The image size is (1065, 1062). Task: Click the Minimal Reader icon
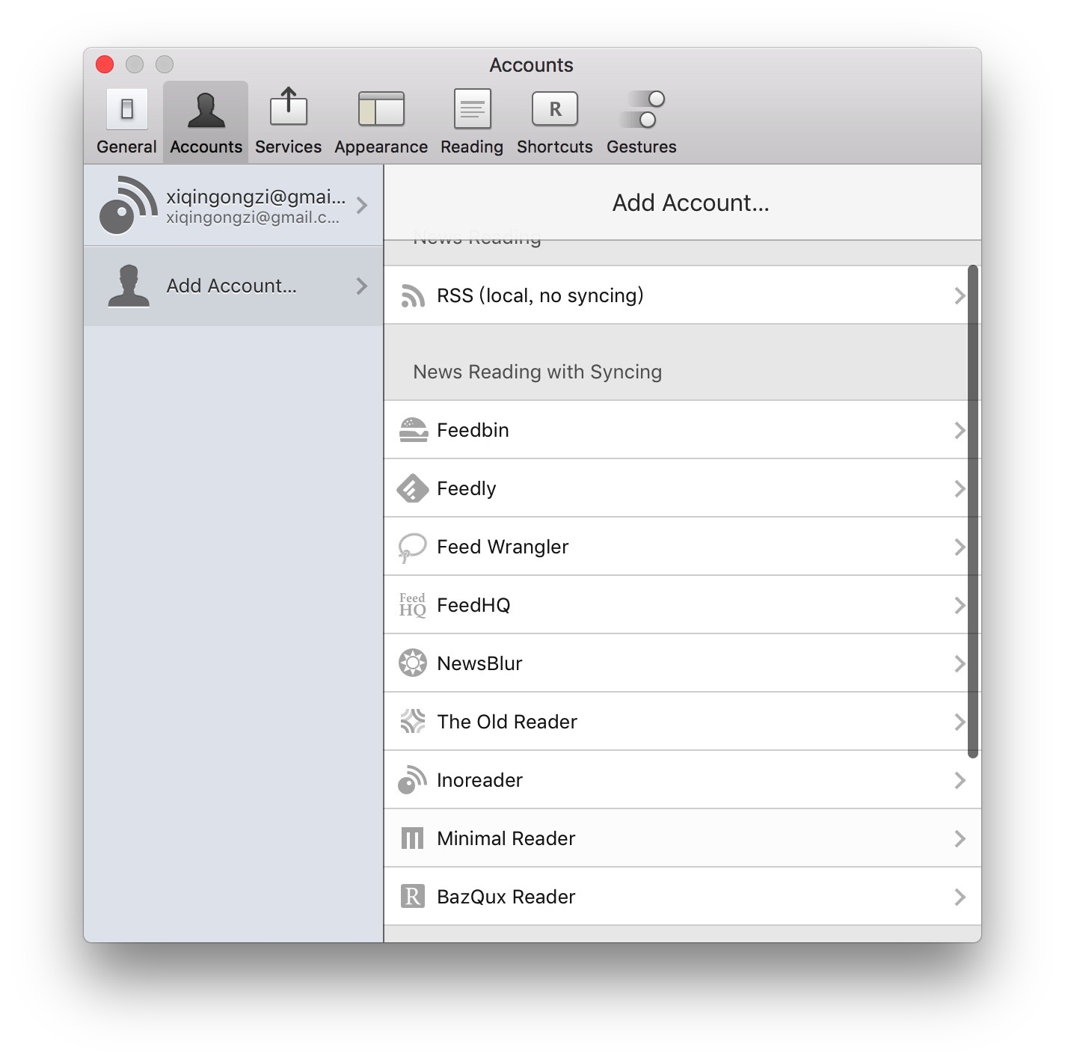coord(412,838)
